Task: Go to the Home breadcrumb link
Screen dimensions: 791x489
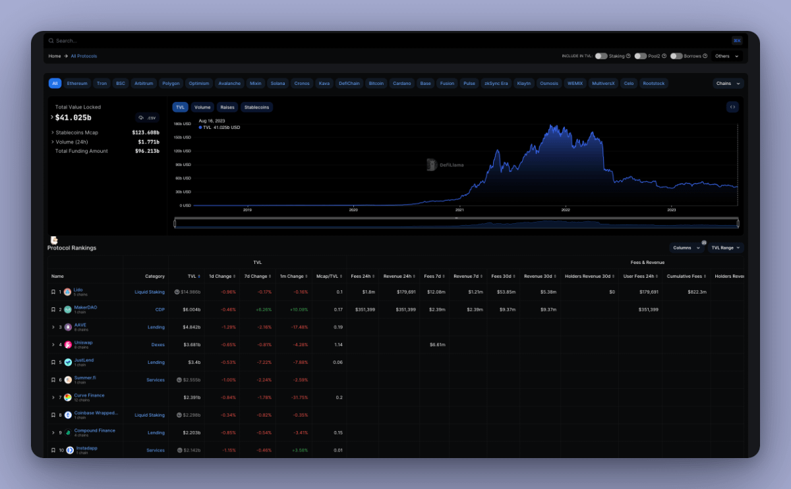Action: tap(55, 56)
